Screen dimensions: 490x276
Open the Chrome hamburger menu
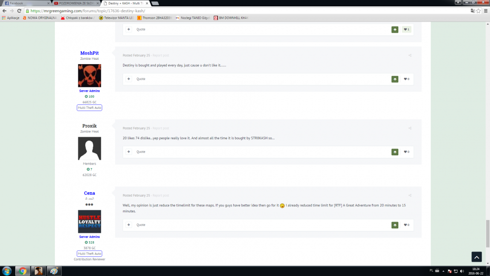point(485,10)
